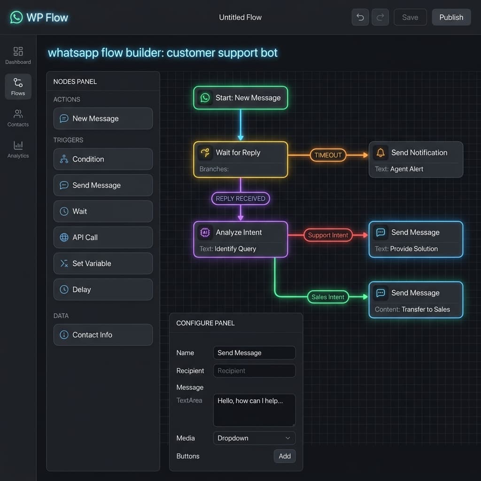The image size is (481, 481).
Task: Click the Wait for Reply node icon
Action: click(205, 153)
